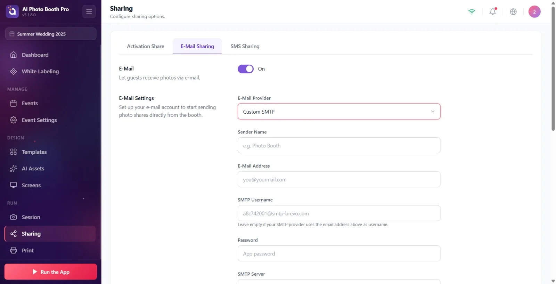Open Event Settings page
The image size is (556, 284).
tap(50, 120)
